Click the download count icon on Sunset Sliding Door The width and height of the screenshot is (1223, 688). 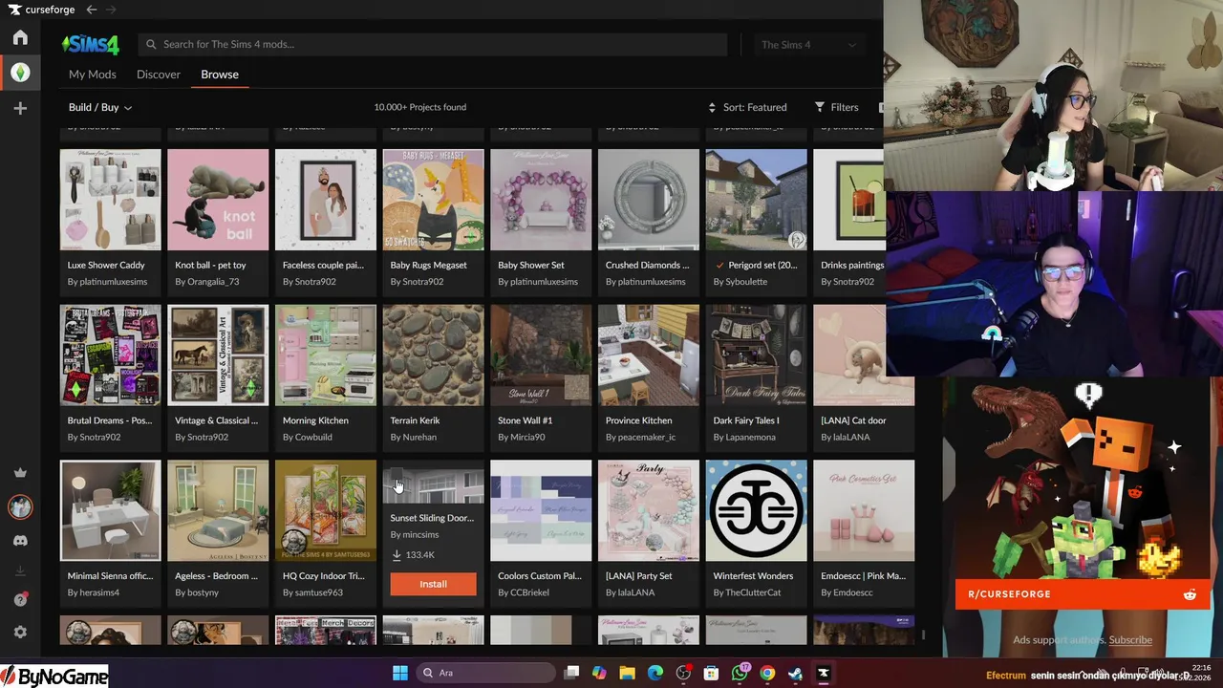(x=397, y=555)
